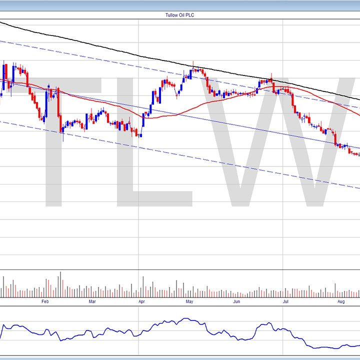Click the Apr month axis label

141,302
